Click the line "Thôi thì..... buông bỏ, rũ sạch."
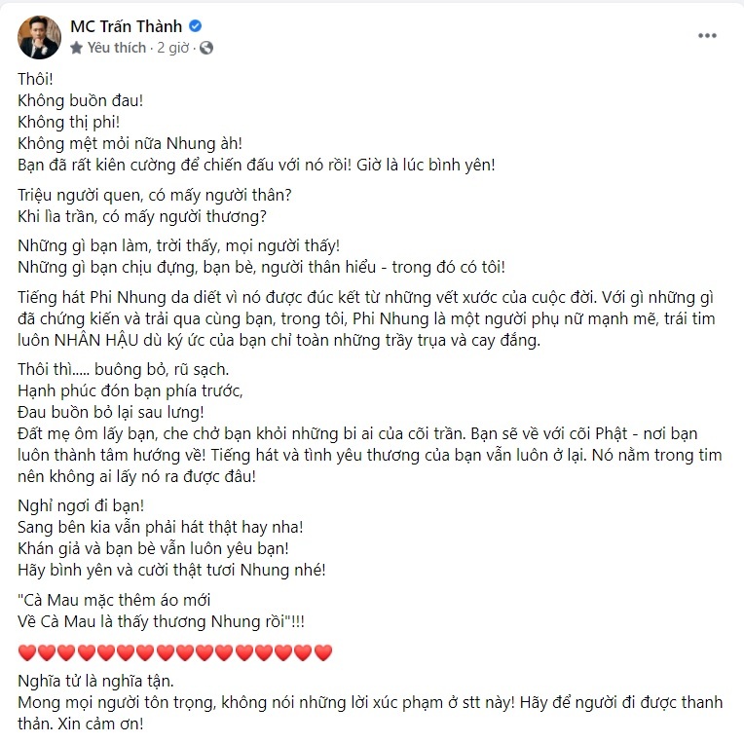The image size is (744, 743). [124, 370]
